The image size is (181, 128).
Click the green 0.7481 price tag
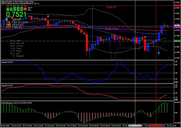(x=177, y=41)
